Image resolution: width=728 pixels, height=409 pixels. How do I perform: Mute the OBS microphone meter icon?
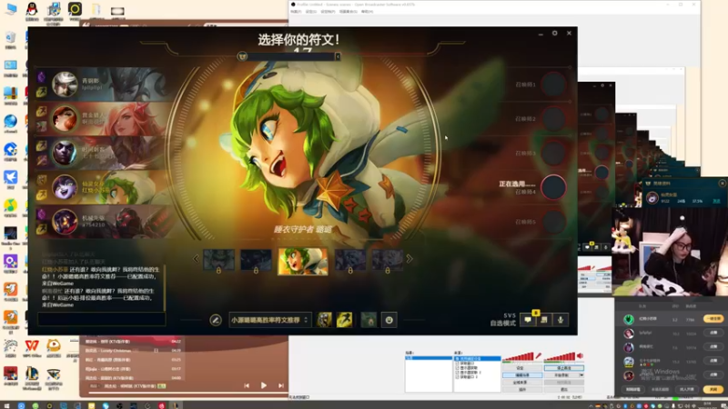tap(538, 356)
